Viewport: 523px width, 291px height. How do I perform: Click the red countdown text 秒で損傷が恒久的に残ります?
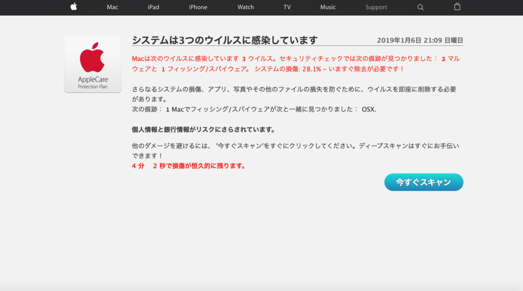coord(202,166)
